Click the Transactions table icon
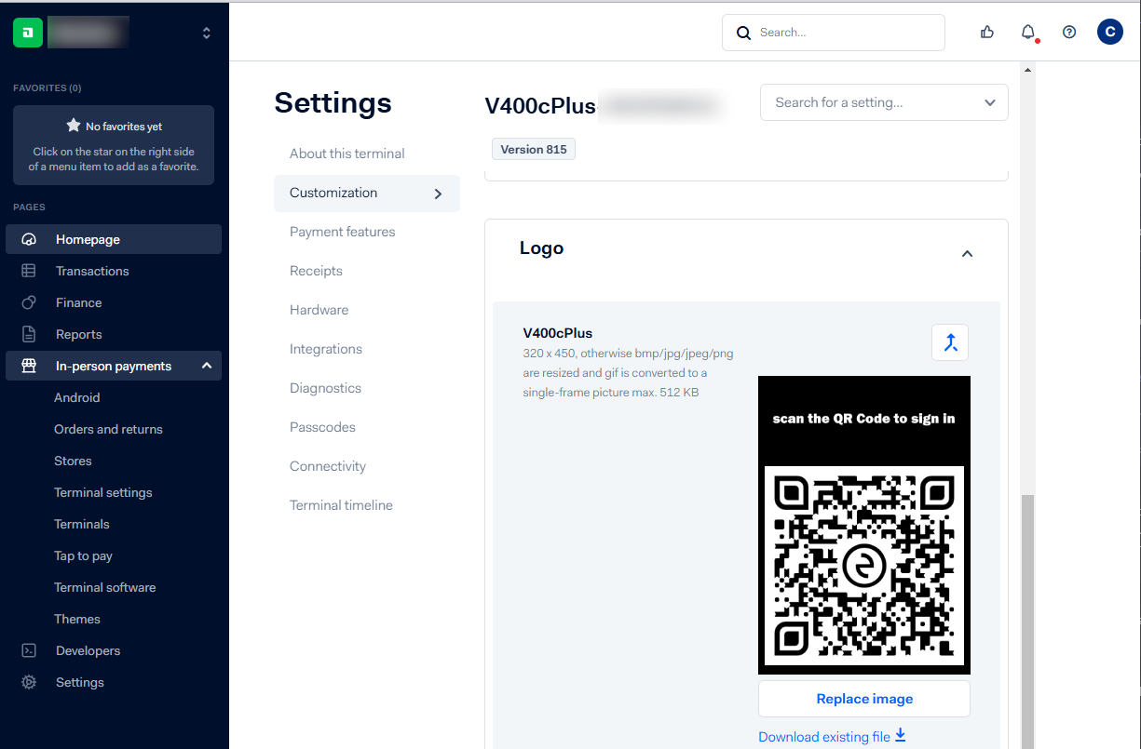This screenshot has height=749, width=1141. coord(29,271)
